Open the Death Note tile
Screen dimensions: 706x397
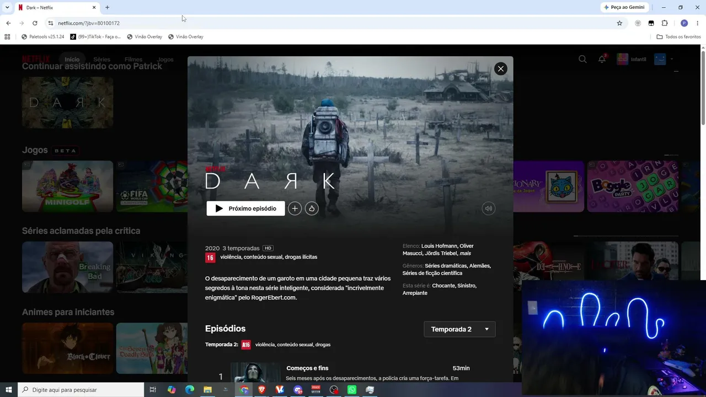click(548, 267)
